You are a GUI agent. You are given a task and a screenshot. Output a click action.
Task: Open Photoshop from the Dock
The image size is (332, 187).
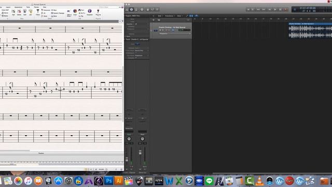(109, 181)
